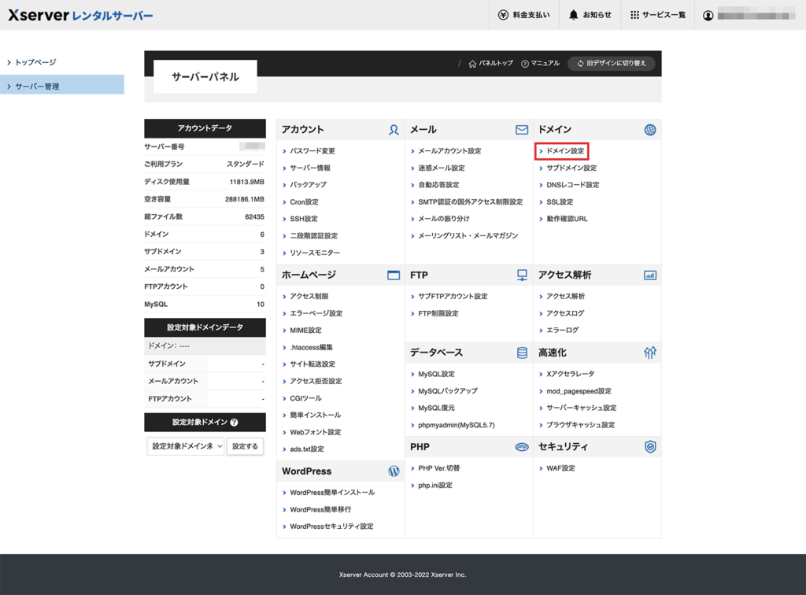
Task: Click the access analytics chart icon
Action: point(650,275)
